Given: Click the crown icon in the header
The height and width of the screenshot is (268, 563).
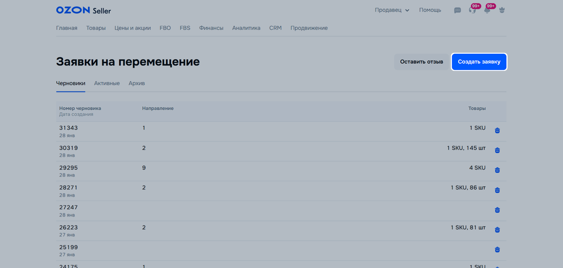Looking at the screenshot, I should [502, 10].
